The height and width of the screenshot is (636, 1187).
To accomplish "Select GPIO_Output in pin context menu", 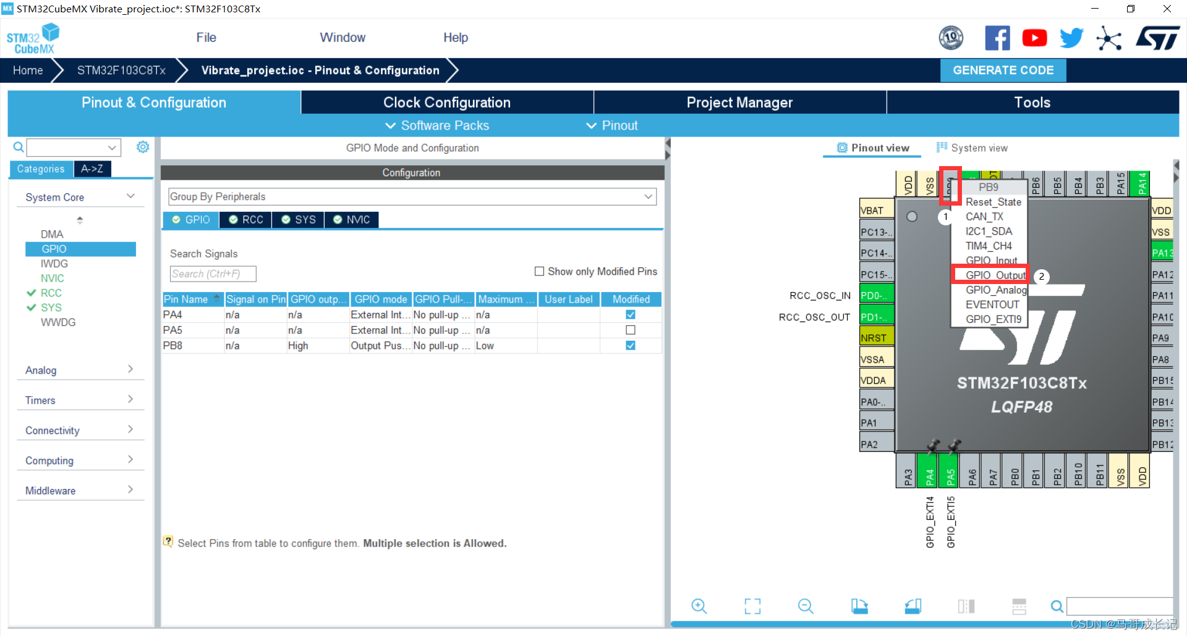I will (x=995, y=275).
